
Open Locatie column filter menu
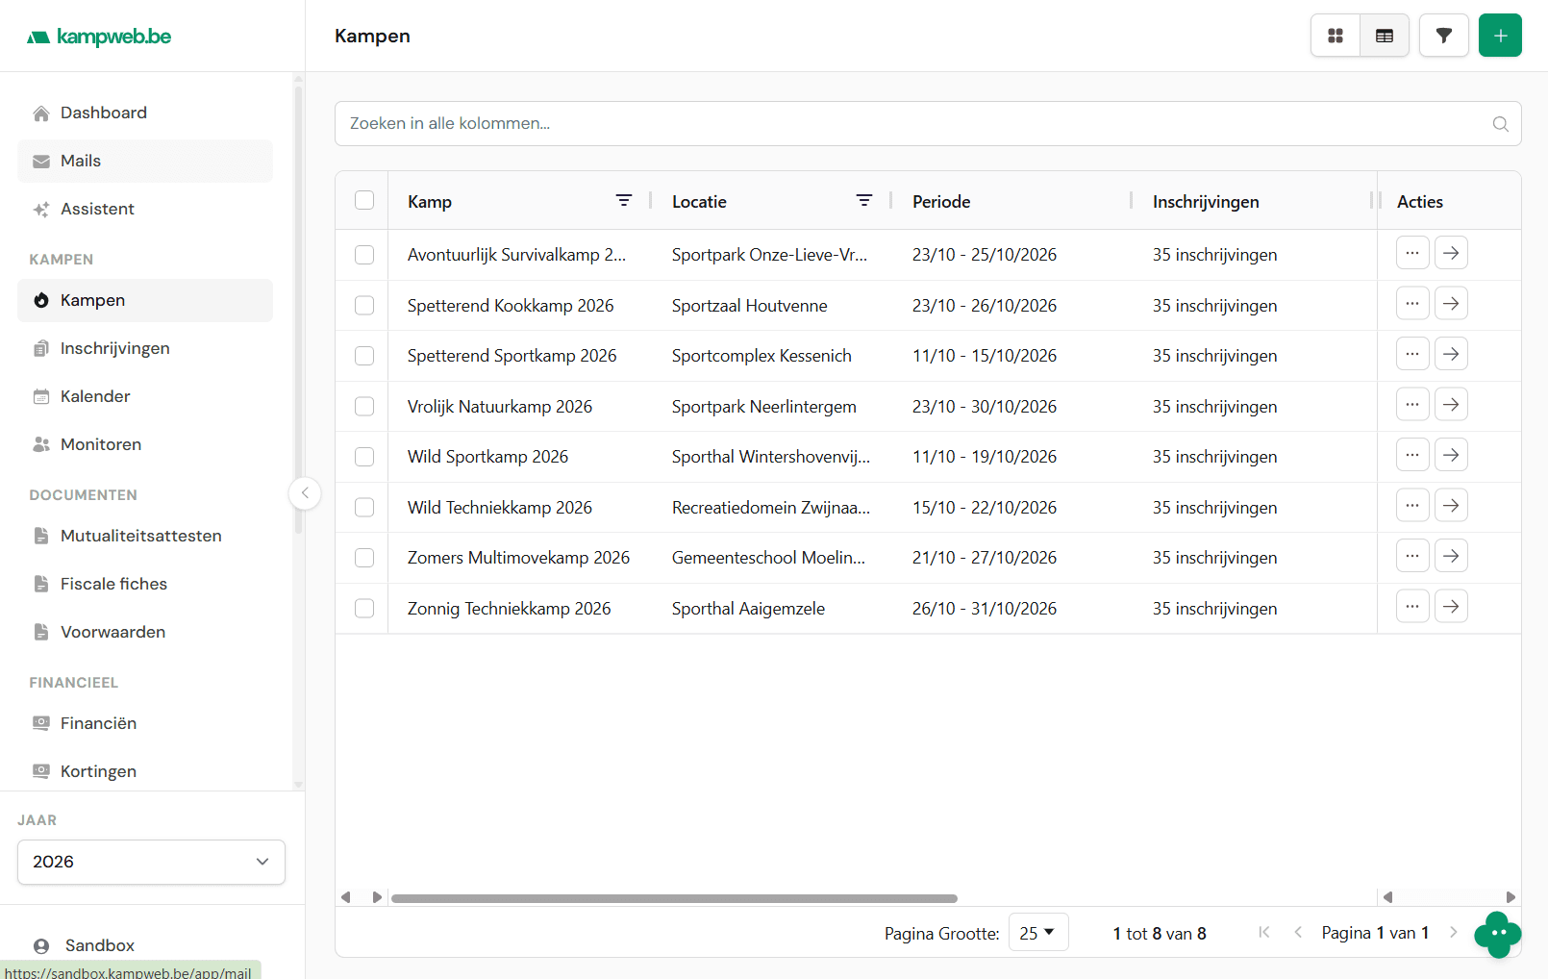pos(864,200)
